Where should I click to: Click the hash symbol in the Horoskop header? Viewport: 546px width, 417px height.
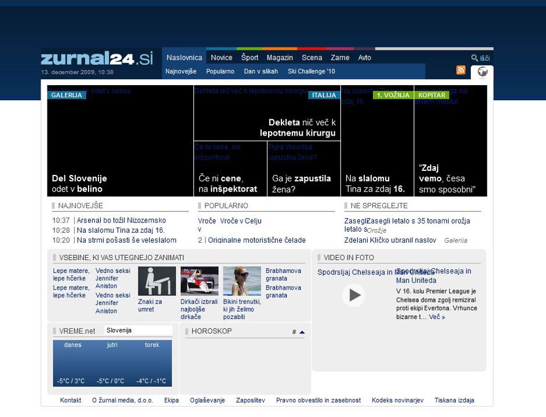pos(294,332)
